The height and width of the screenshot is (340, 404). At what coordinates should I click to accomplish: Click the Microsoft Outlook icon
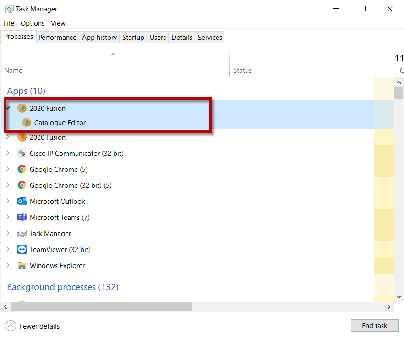pyautogui.click(x=22, y=201)
